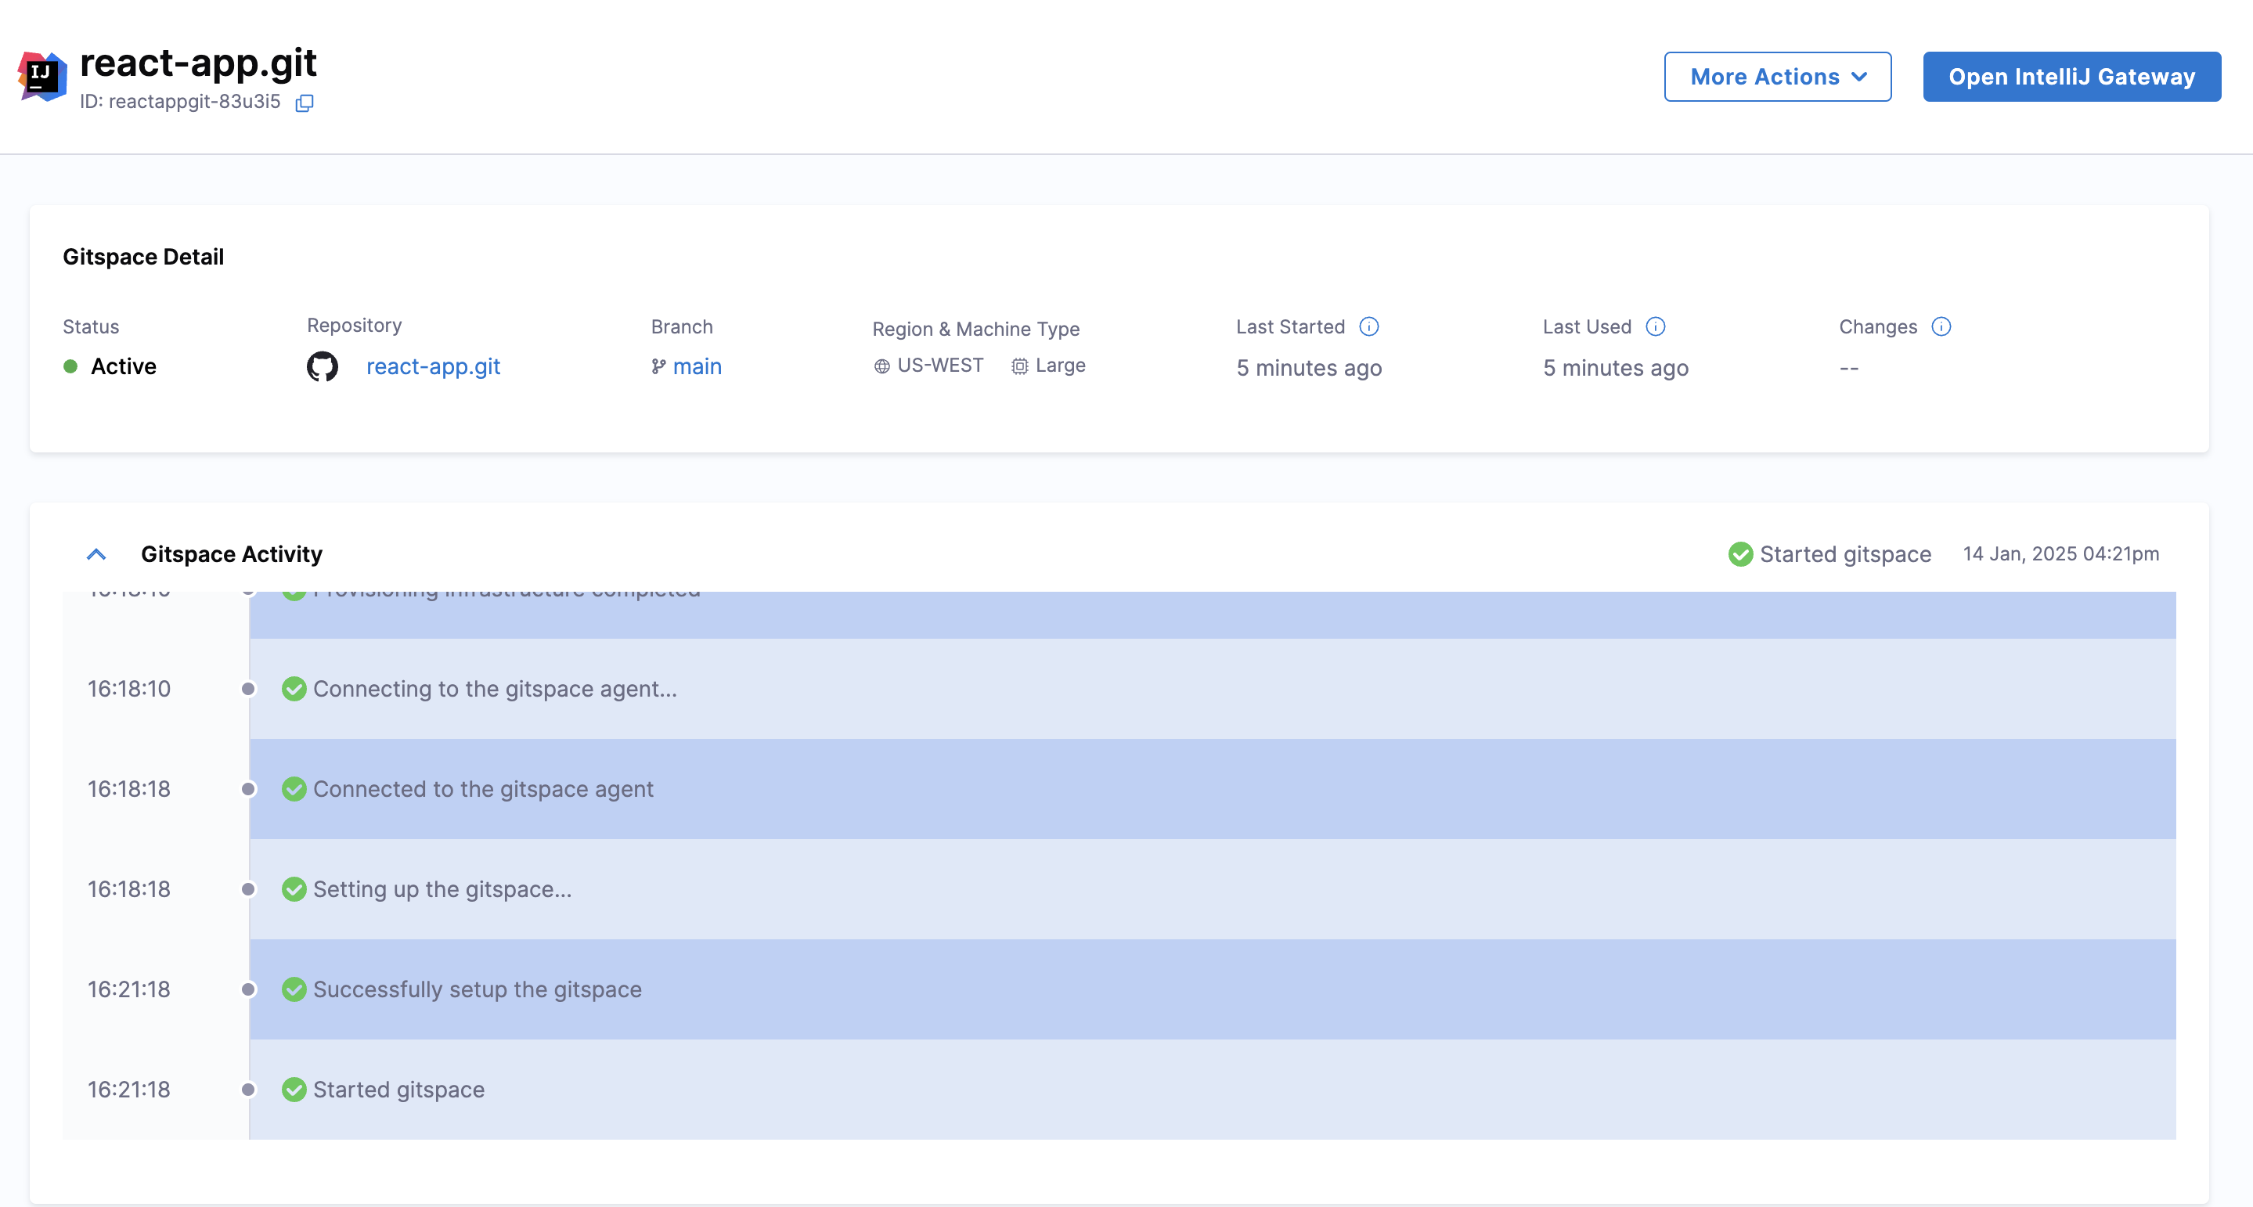Click the 'Setting up the gitspace...' log row
Viewport: 2253px width, 1207px height.
tap(442, 888)
